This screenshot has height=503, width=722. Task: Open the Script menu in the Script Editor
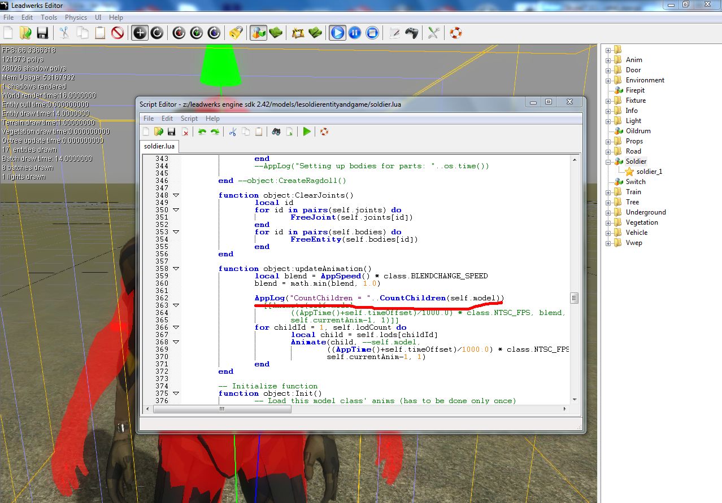click(x=189, y=119)
